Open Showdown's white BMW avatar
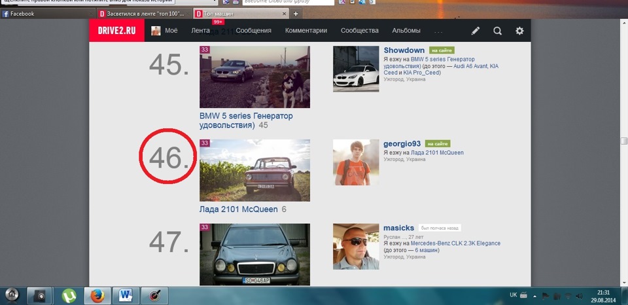This screenshot has height=305, width=628. pos(356,69)
